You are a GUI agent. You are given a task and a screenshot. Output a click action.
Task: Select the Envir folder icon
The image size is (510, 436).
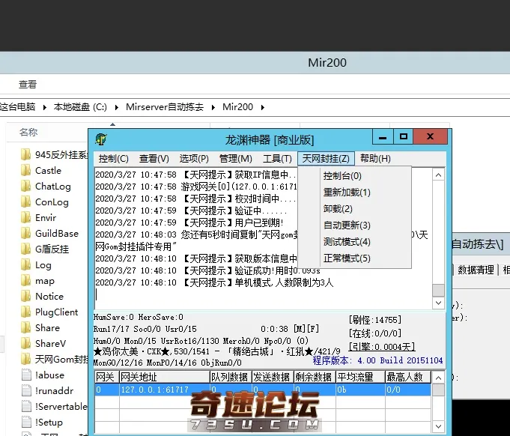25,217
